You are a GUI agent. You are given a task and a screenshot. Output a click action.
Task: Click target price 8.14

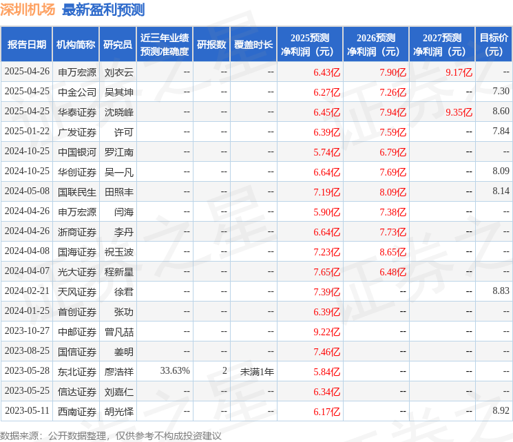[501, 191]
